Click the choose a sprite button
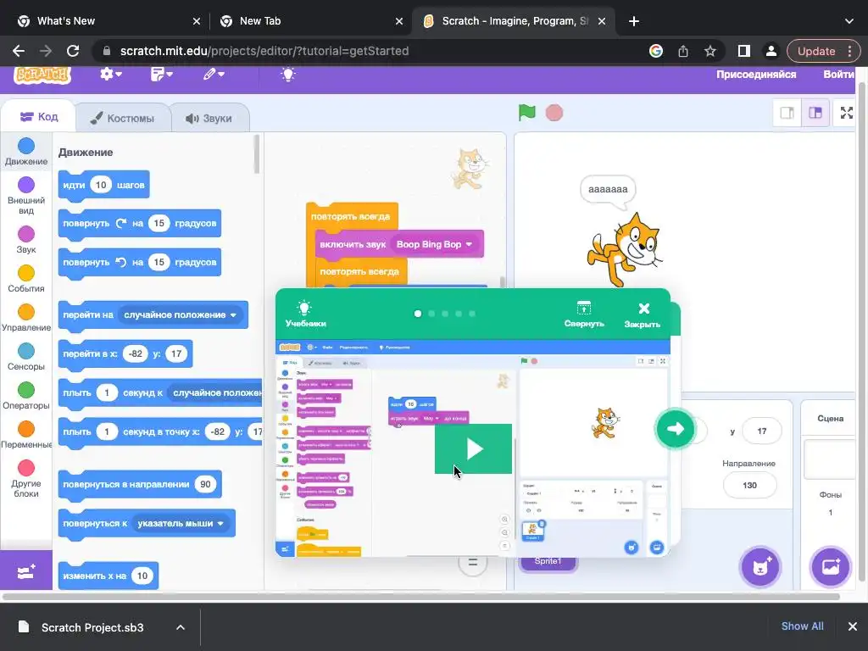Viewport: 868px width, 651px height. [760, 567]
